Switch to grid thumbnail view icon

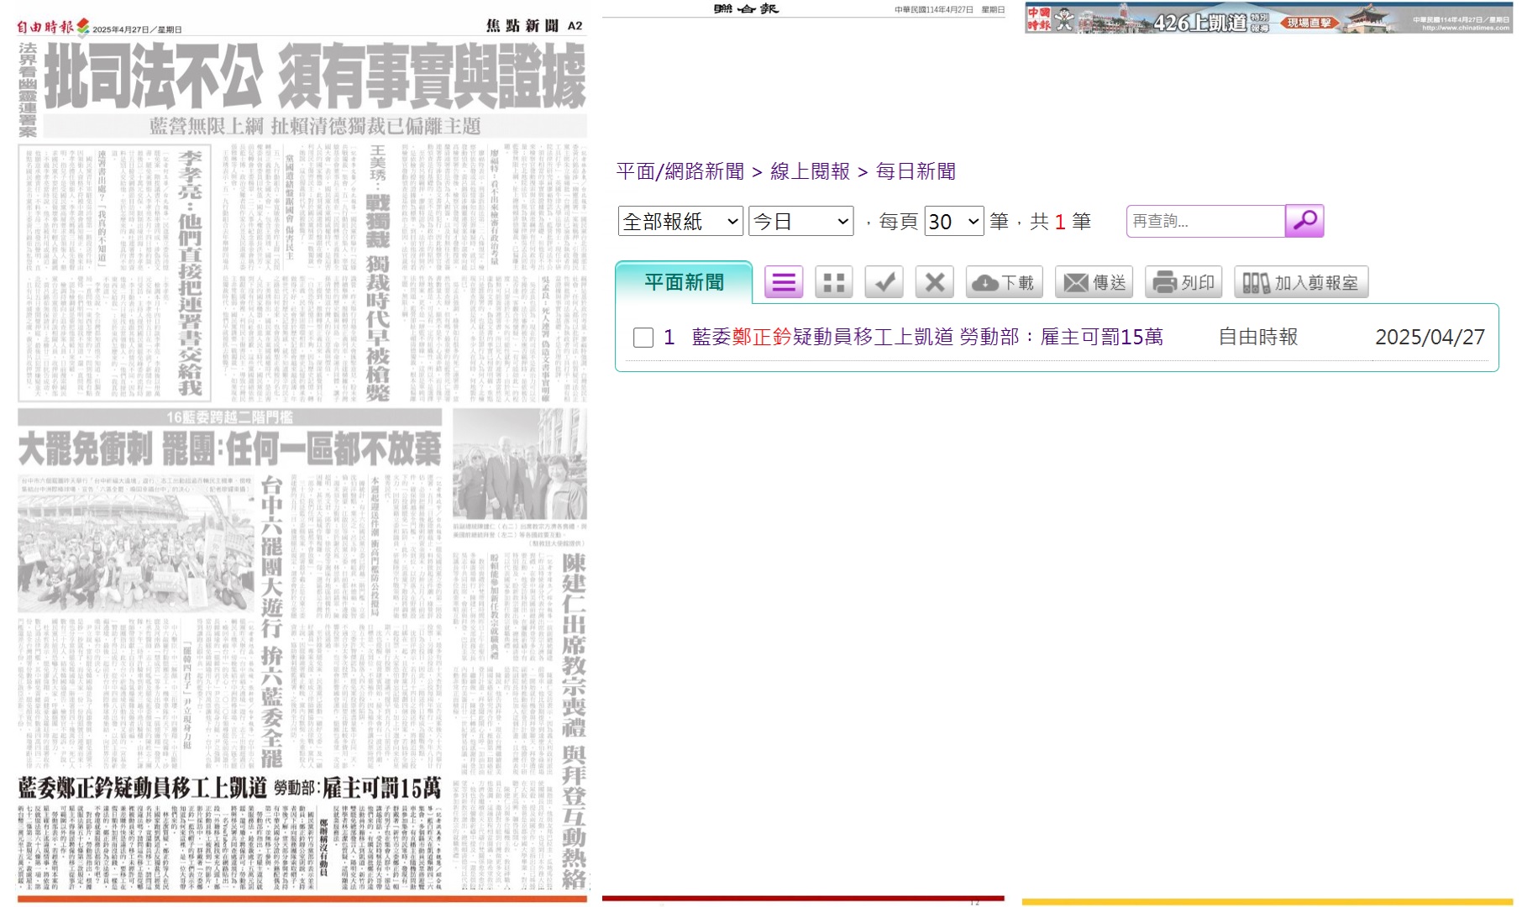[833, 282]
